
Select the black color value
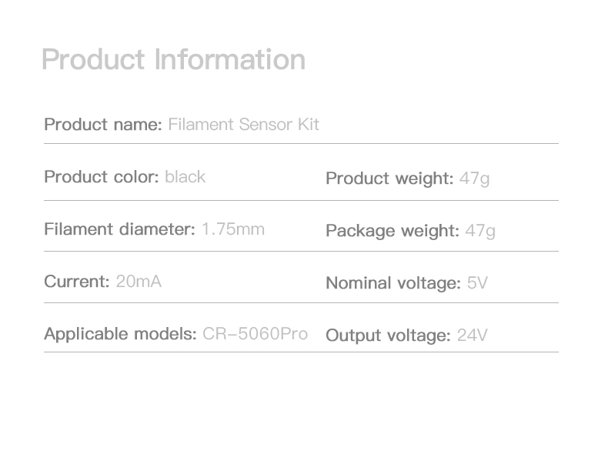point(185,177)
